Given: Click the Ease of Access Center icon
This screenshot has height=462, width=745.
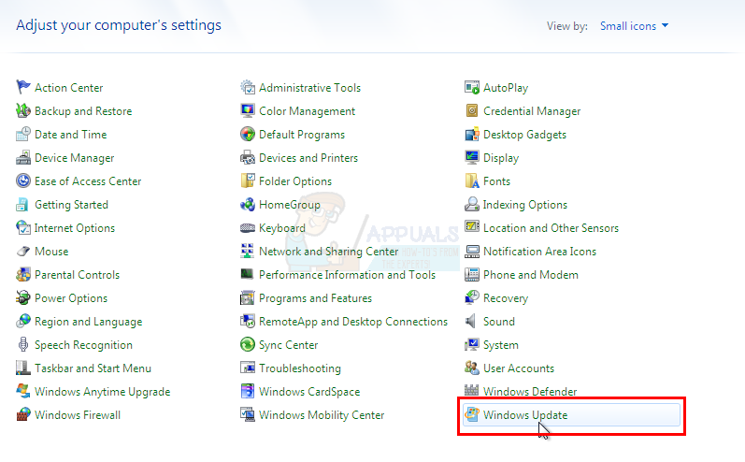Looking at the screenshot, I should 22,180.
